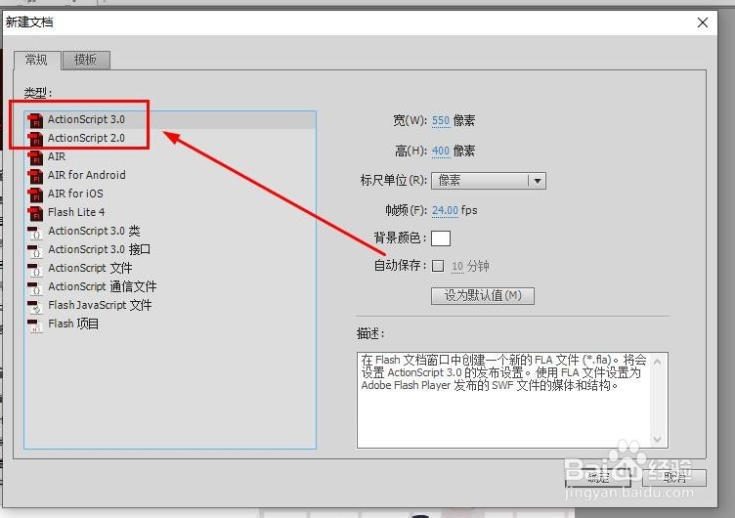The image size is (735, 518).
Task: Click the description scrollbar down arrow
Action: coord(657,439)
